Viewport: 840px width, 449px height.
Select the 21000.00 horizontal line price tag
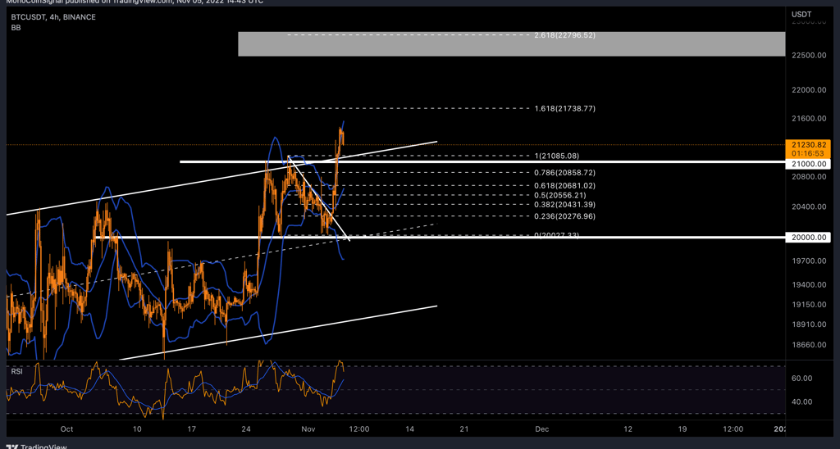[x=808, y=165]
